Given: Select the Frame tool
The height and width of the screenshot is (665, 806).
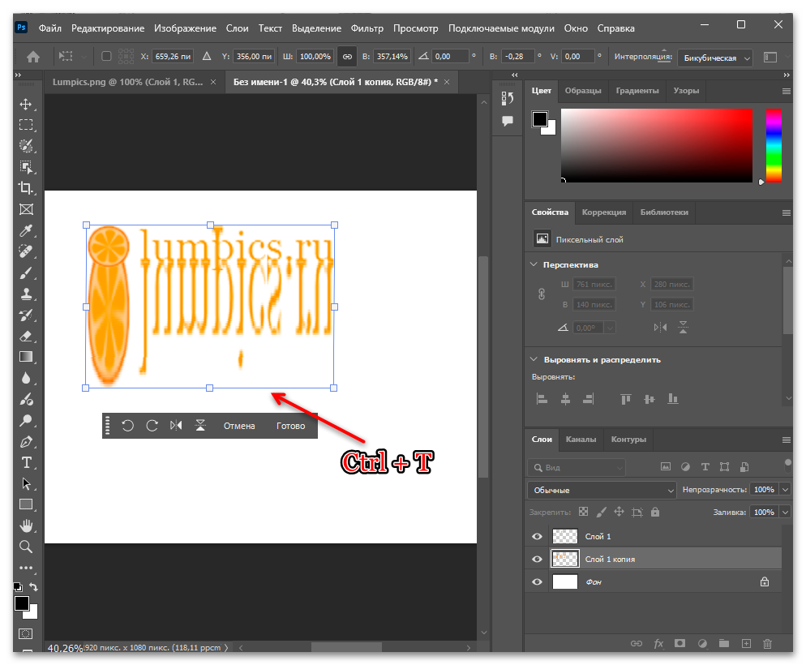Looking at the screenshot, I should coord(26,209).
